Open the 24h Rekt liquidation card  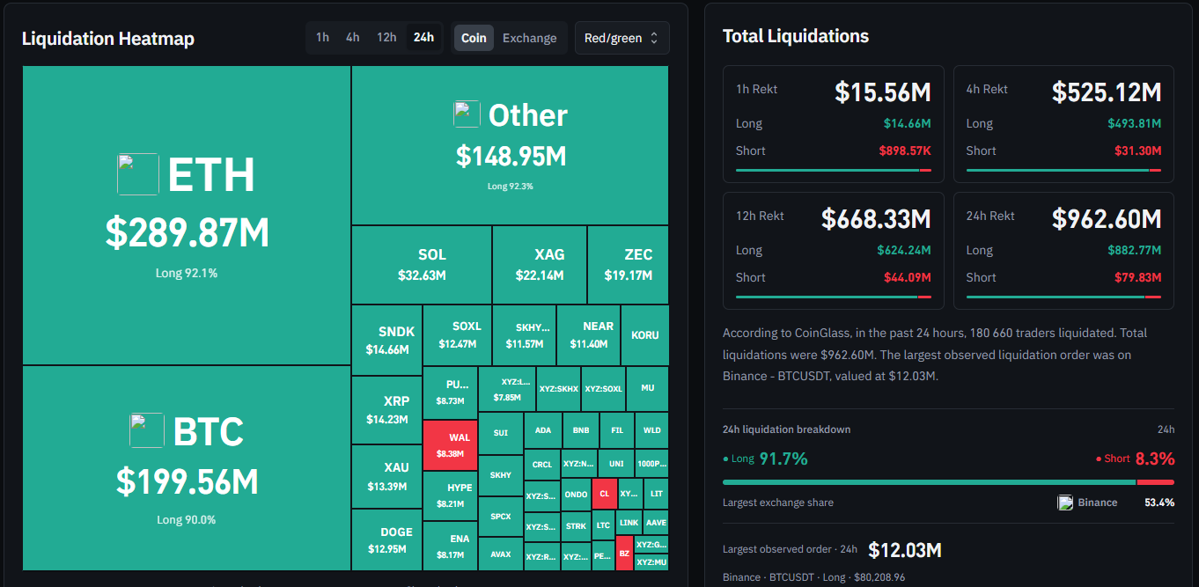[1063, 251]
